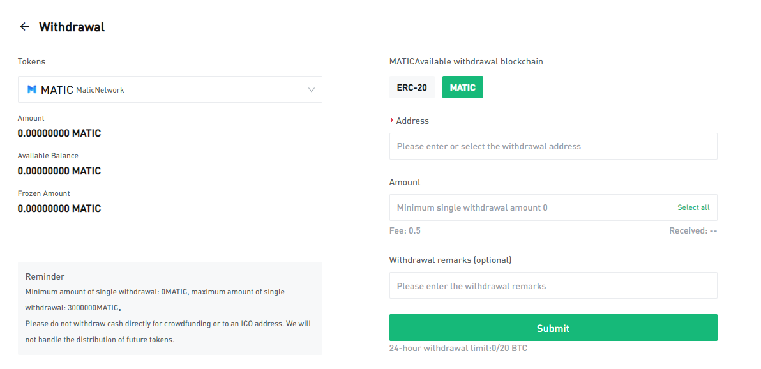This screenshot has height=369, width=761.
Task: Click the Address field label
Action: [412, 121]
